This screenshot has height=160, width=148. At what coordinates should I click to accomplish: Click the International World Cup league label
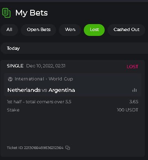[x=44, y=79]
